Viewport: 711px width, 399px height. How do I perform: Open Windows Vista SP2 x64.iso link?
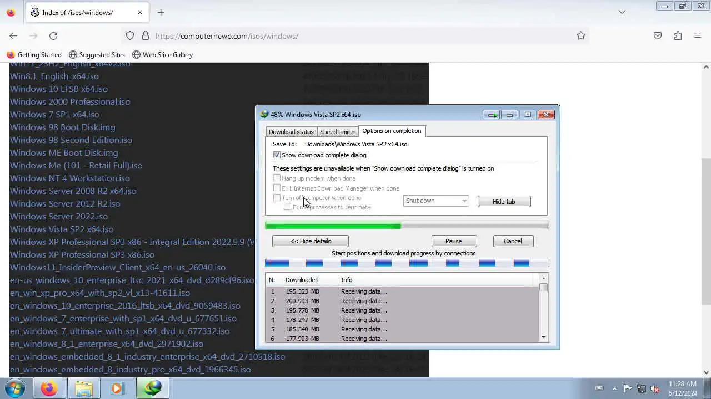(62, 229)
